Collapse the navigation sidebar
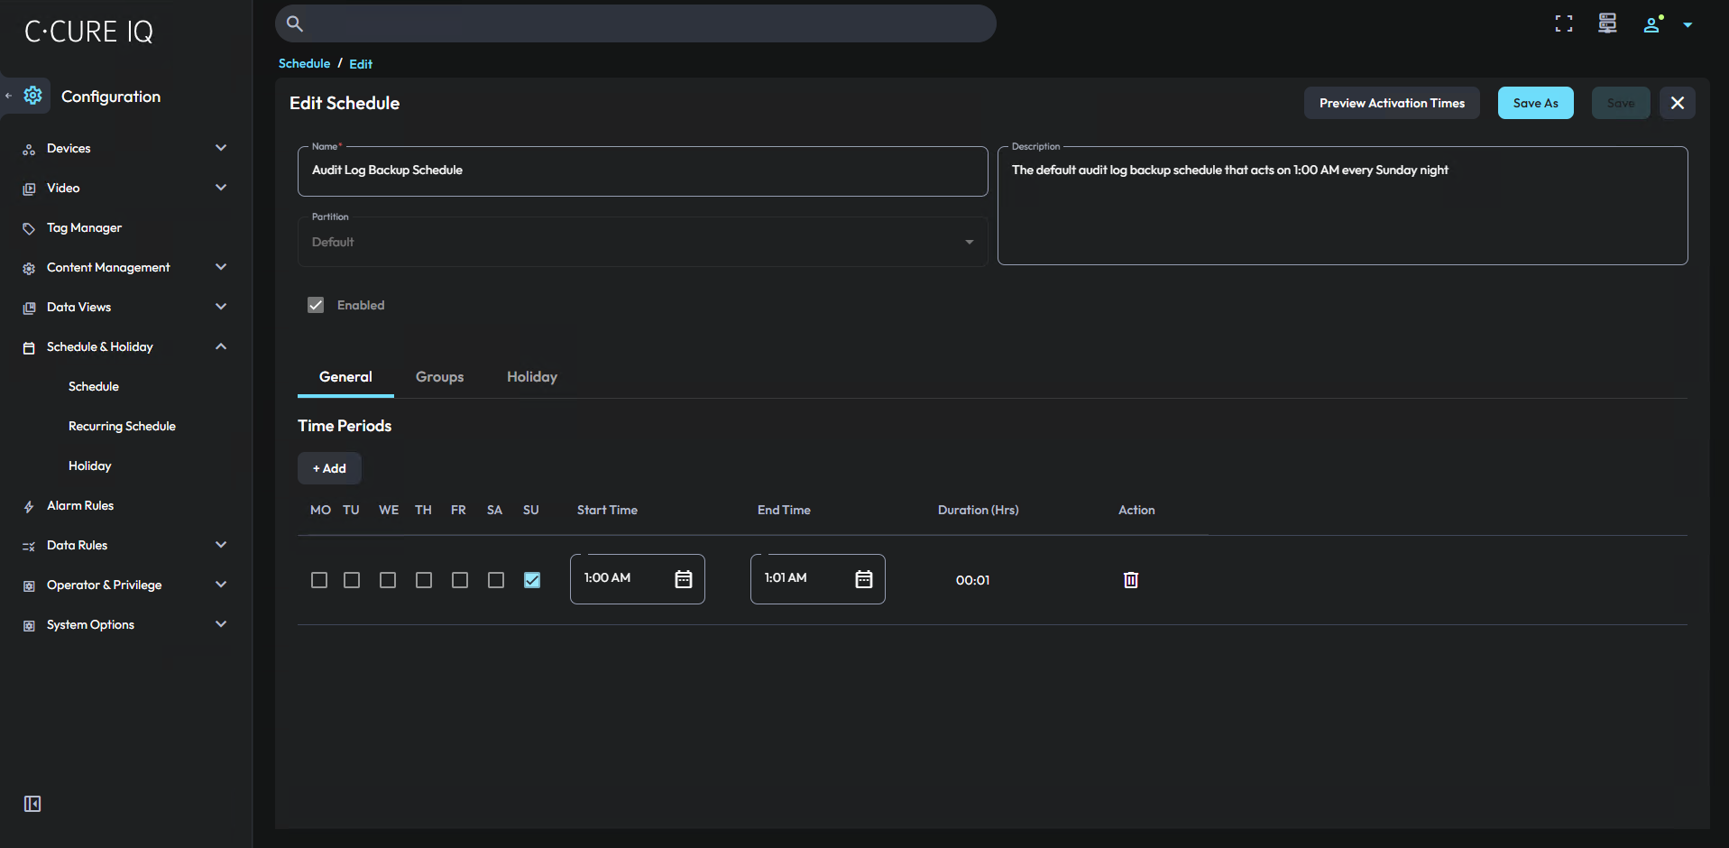 pos(32,803)
